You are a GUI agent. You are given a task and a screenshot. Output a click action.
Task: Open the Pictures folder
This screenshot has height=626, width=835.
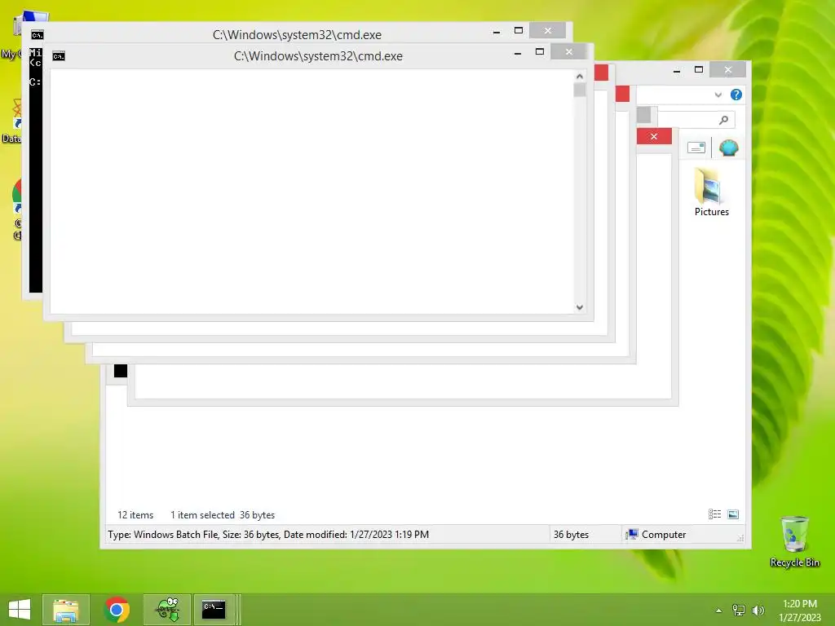point(711,192)
